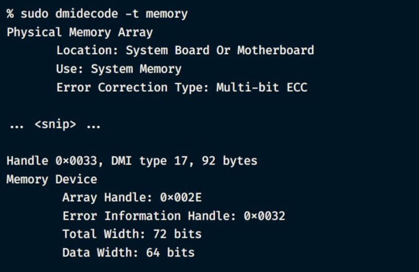Click the 'System Board Or Motherboard' value

tap(220, 51)
